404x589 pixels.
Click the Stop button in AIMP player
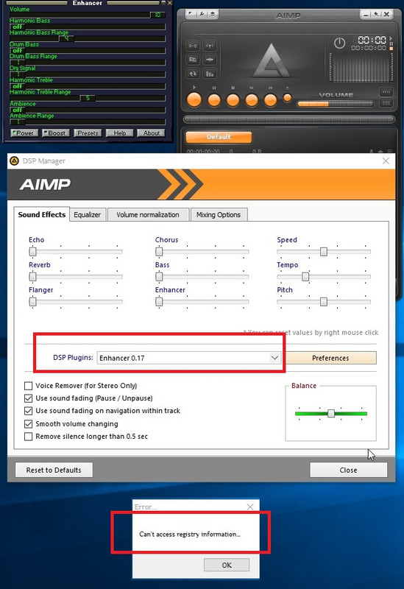233,100
